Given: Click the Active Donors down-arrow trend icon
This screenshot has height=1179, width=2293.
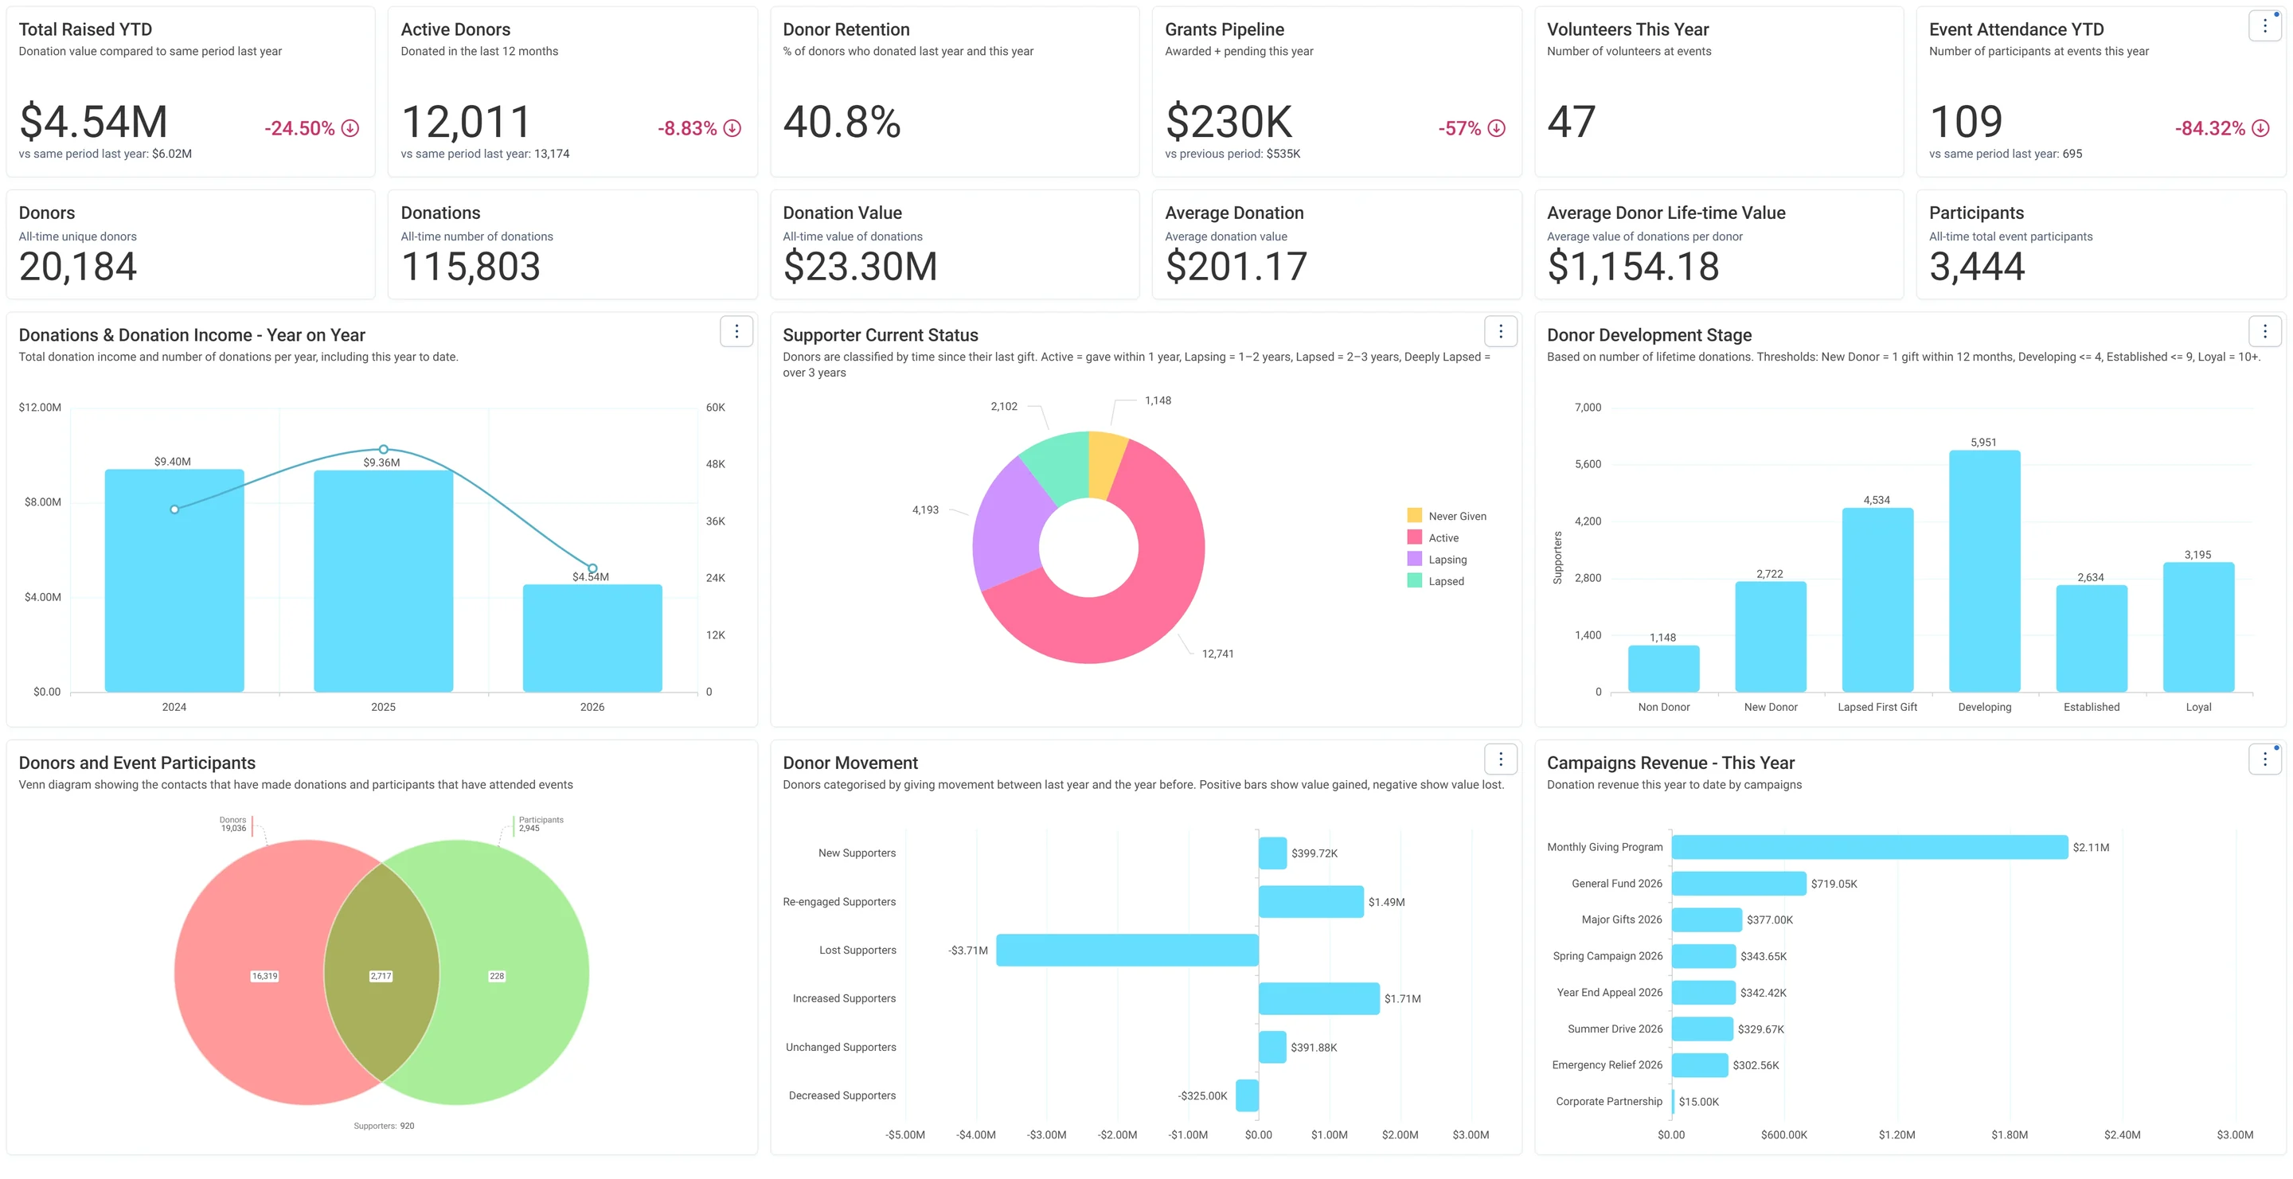Looking at the screenshot, I should (x=732, y=128).
